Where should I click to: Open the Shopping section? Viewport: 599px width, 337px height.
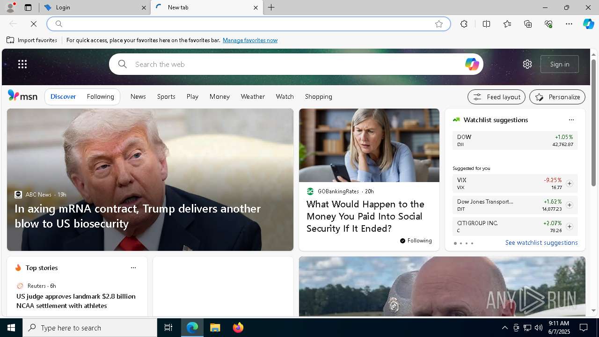318,96
